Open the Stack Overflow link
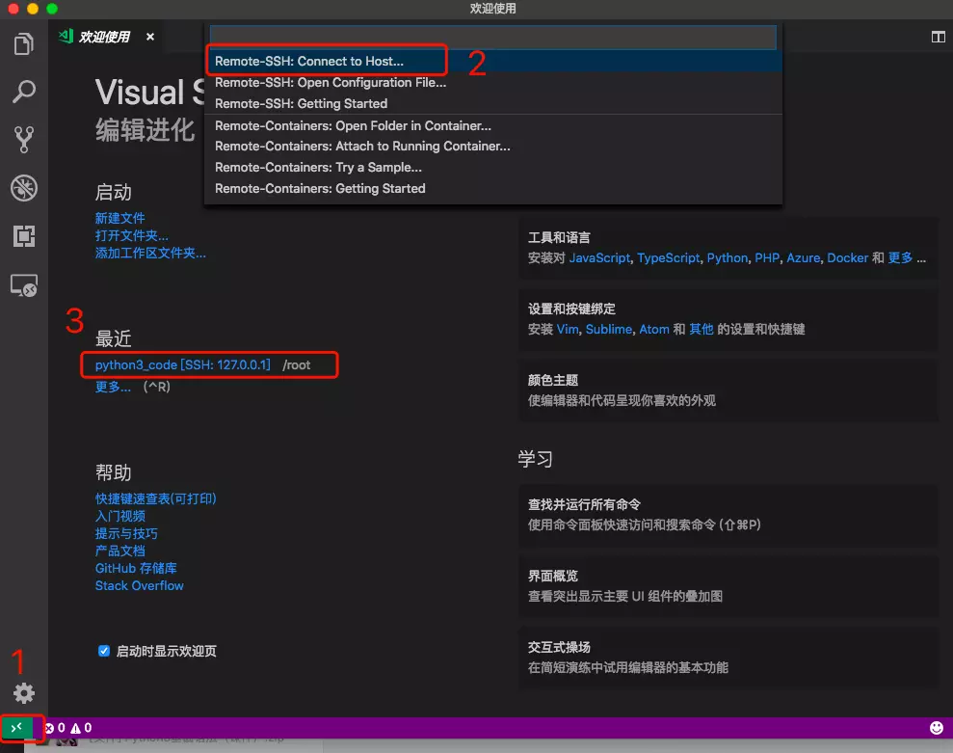953x753 pixels. [139, 586]
